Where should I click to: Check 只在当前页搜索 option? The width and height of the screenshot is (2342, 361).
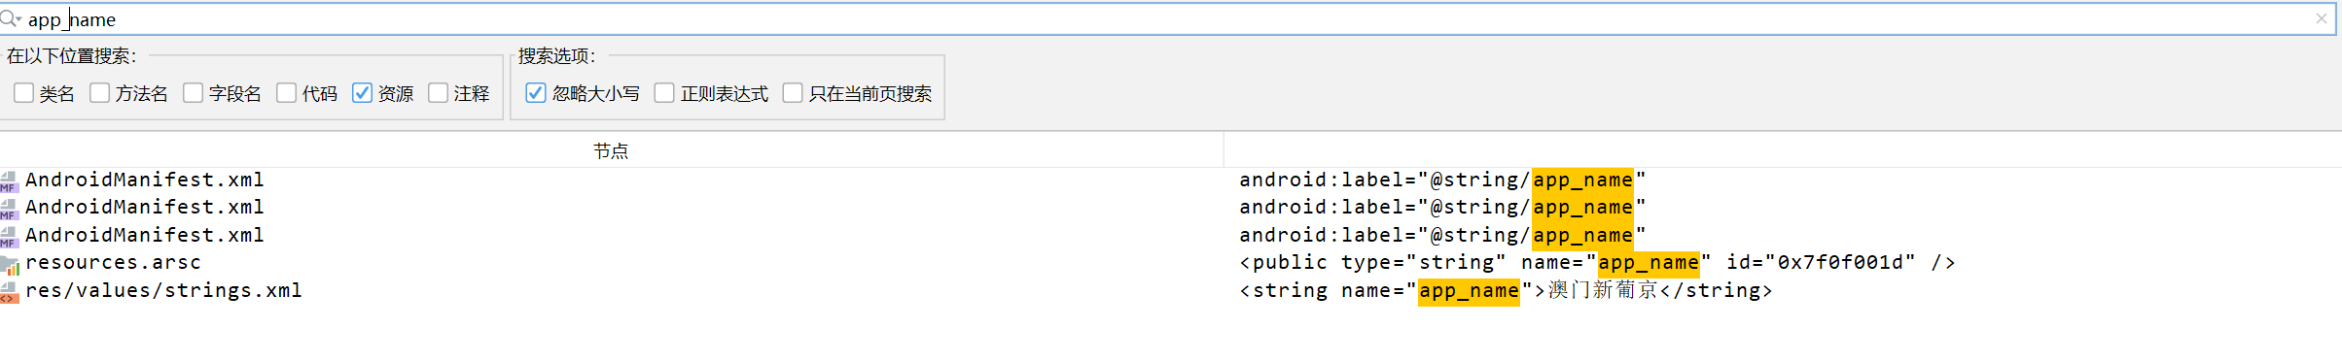point(793,93)
